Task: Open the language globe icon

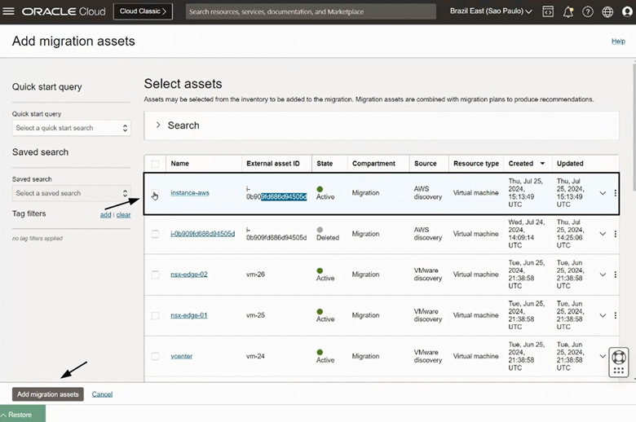Action: (x=607, y=11)
